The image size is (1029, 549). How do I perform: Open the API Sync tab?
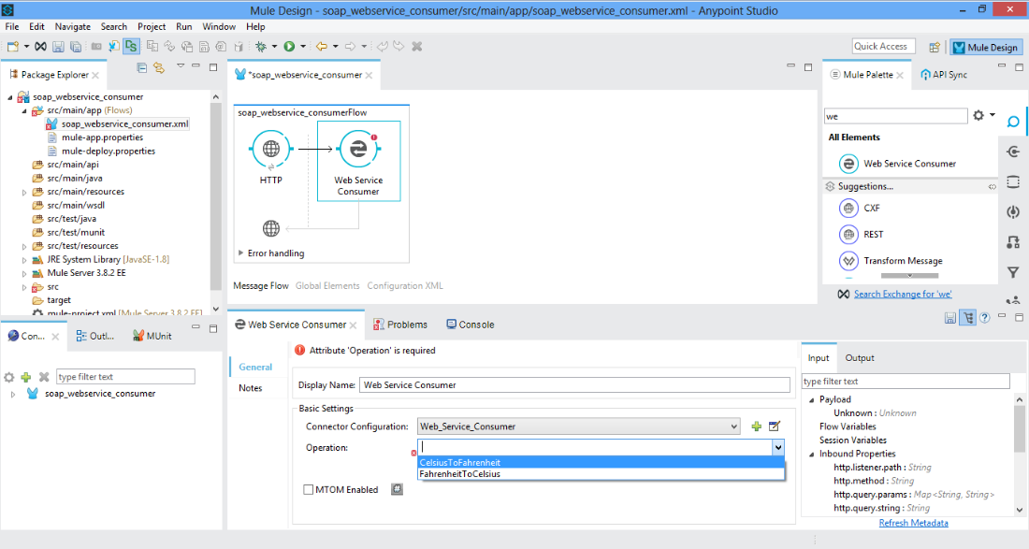[x=944, y=75]
